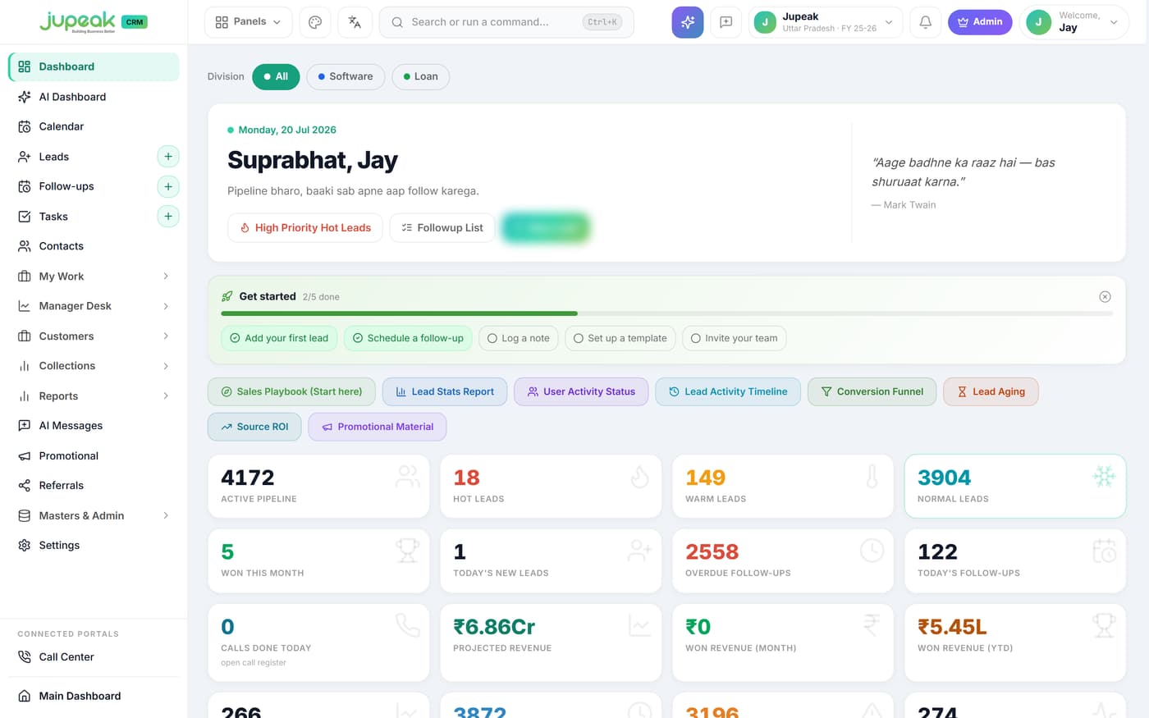Viewport: 1149px width, 718px height.
Task: Click the language translate icon
Action: click(x=355, y=22)
